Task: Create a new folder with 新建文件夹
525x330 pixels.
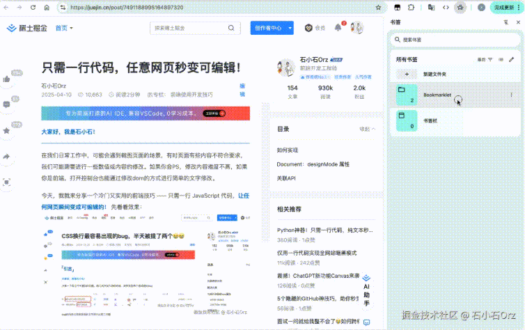Action: pos(455,74)
